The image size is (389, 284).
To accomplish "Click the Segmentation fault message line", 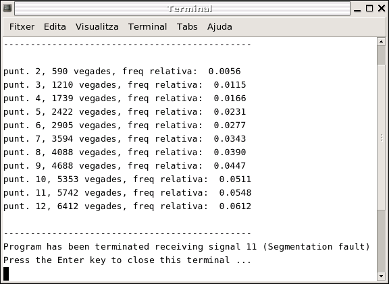I will tap(186, 247).
